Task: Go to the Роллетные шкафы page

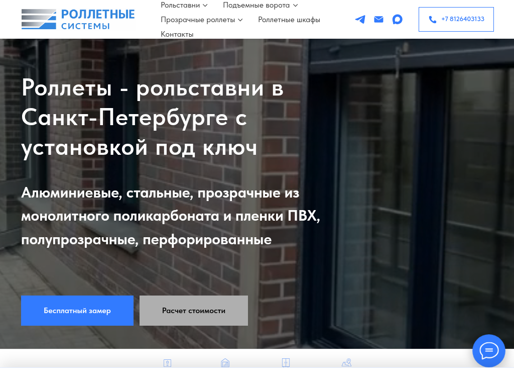Action: pyautogui.click(x=289, y=20)
